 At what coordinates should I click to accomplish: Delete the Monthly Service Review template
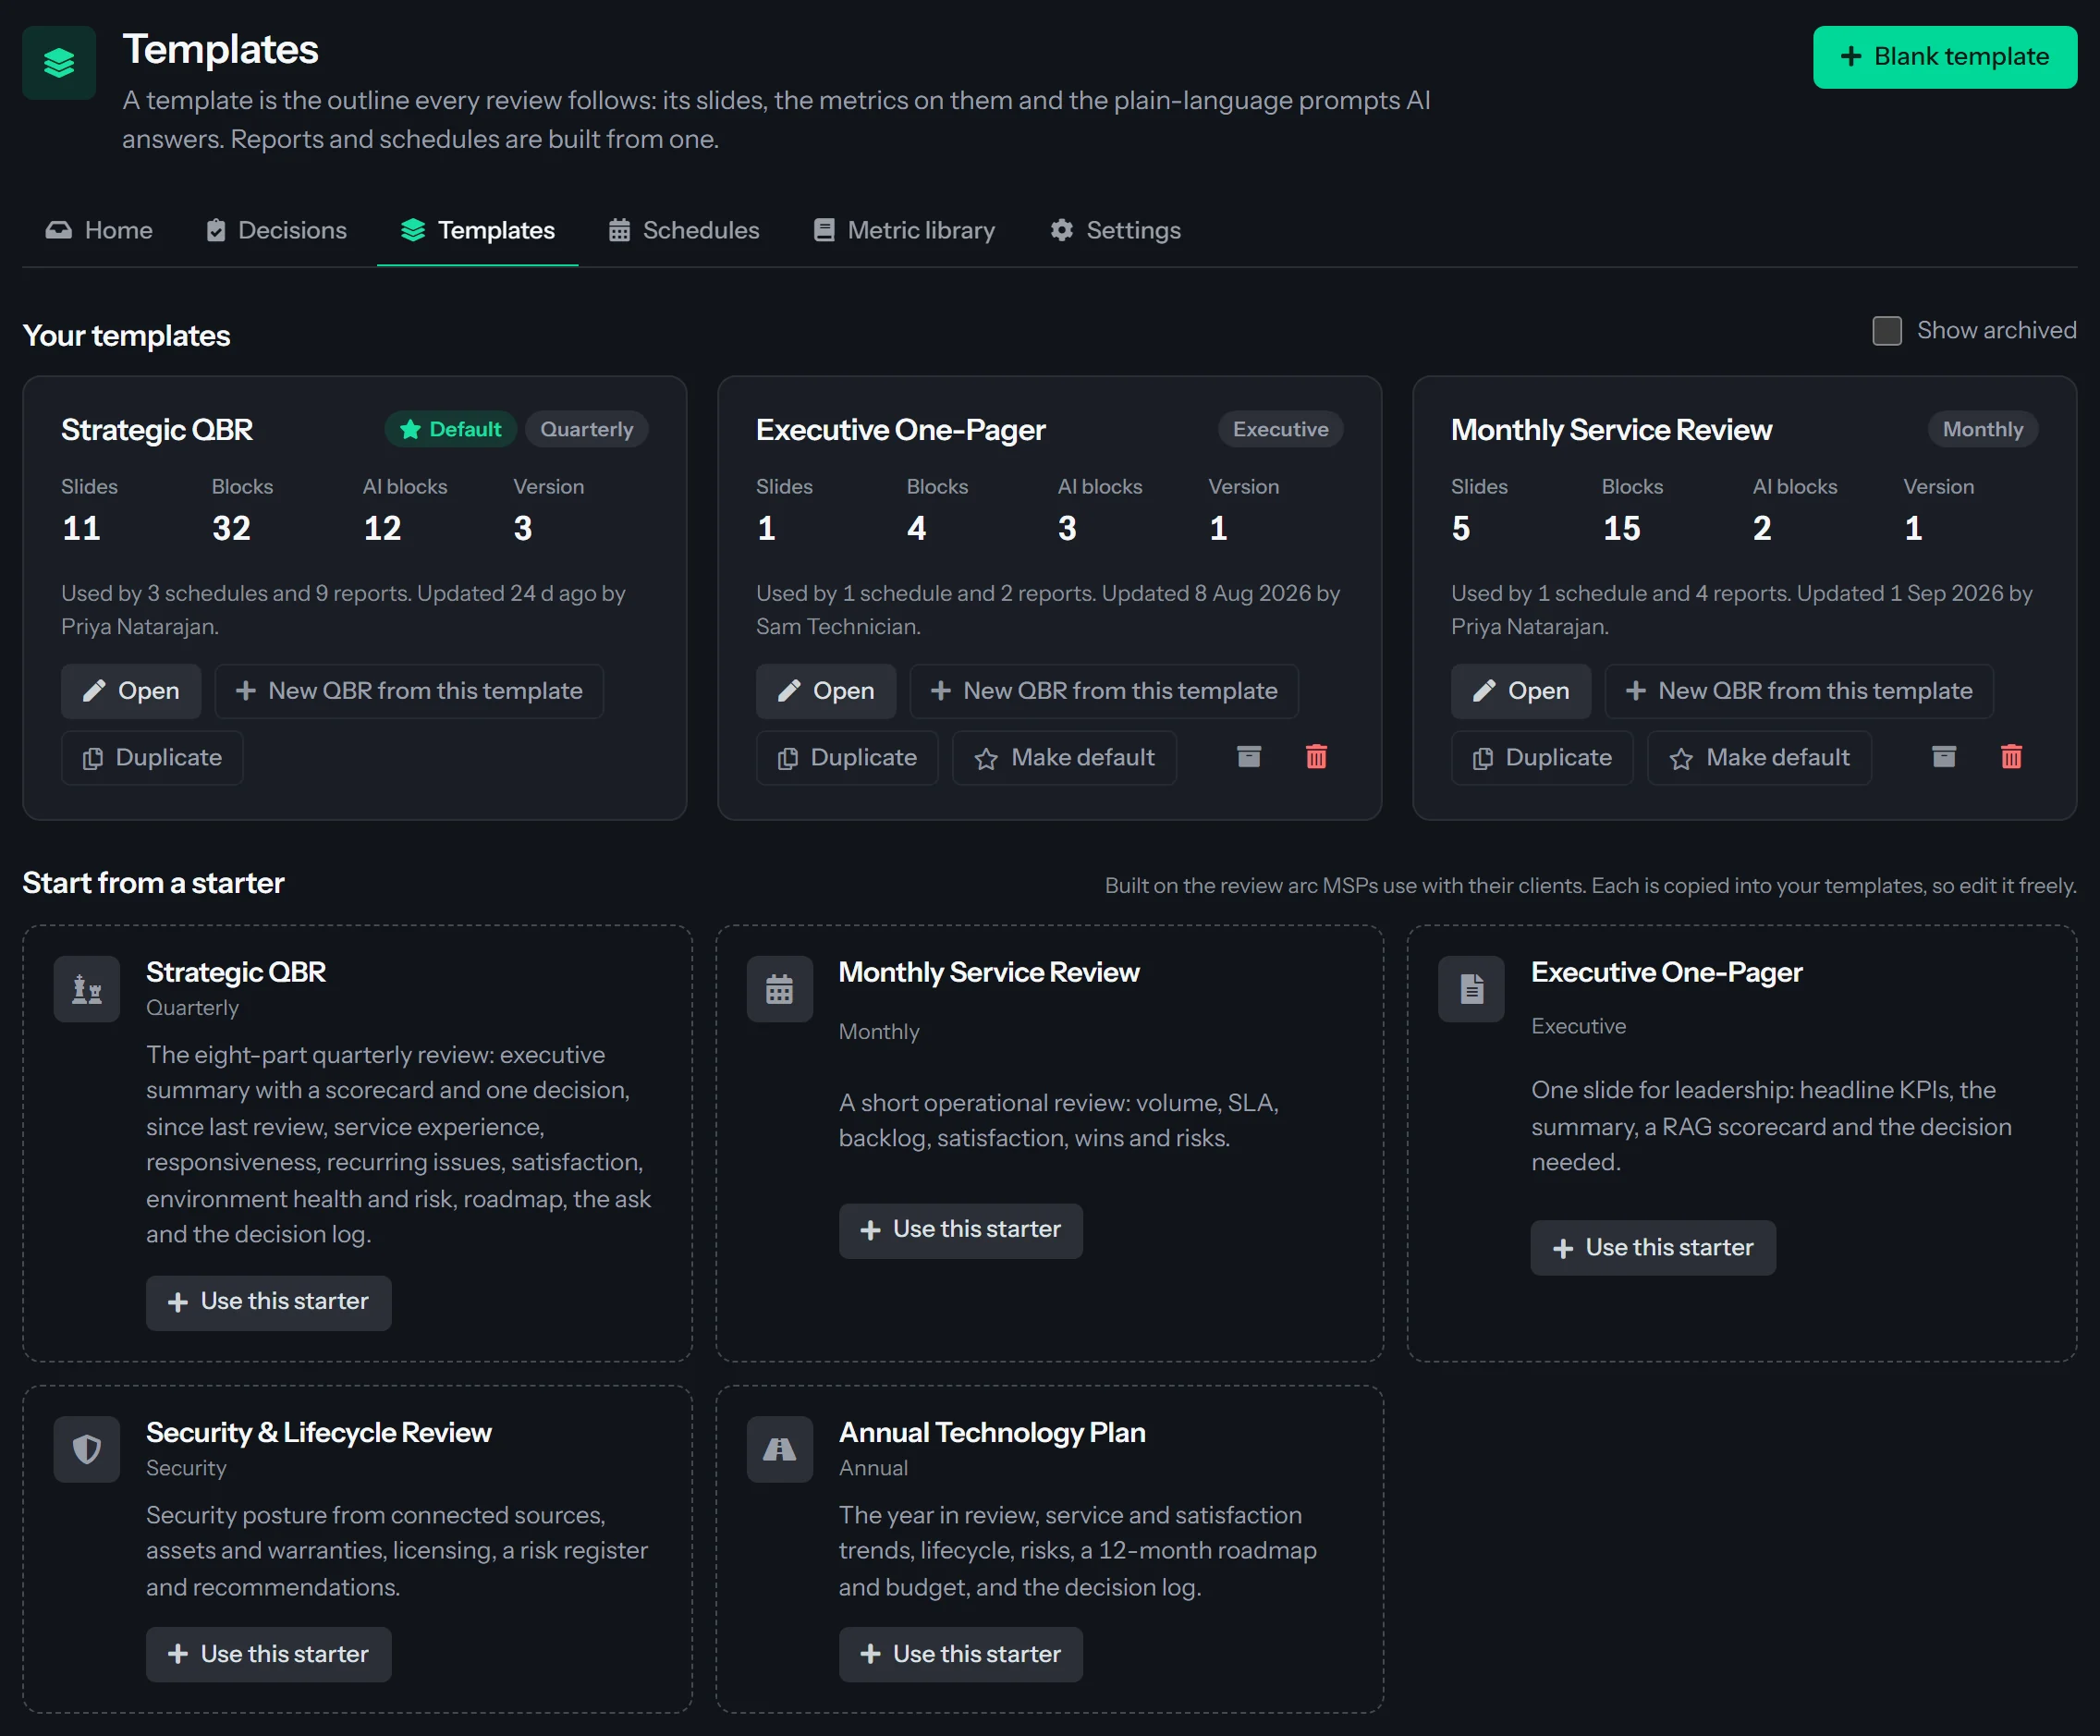point(2011,757)
